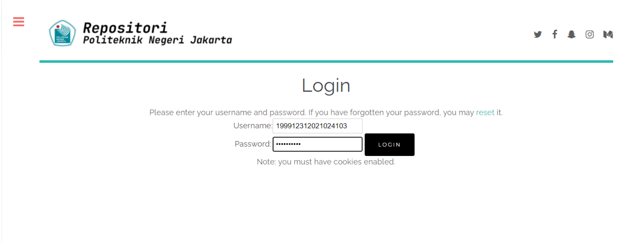Click inside the Password input field
623x243 pixels.
pos(317,144)
